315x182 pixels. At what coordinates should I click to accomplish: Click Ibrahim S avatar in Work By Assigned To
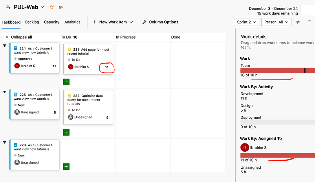tap(244, 147)
